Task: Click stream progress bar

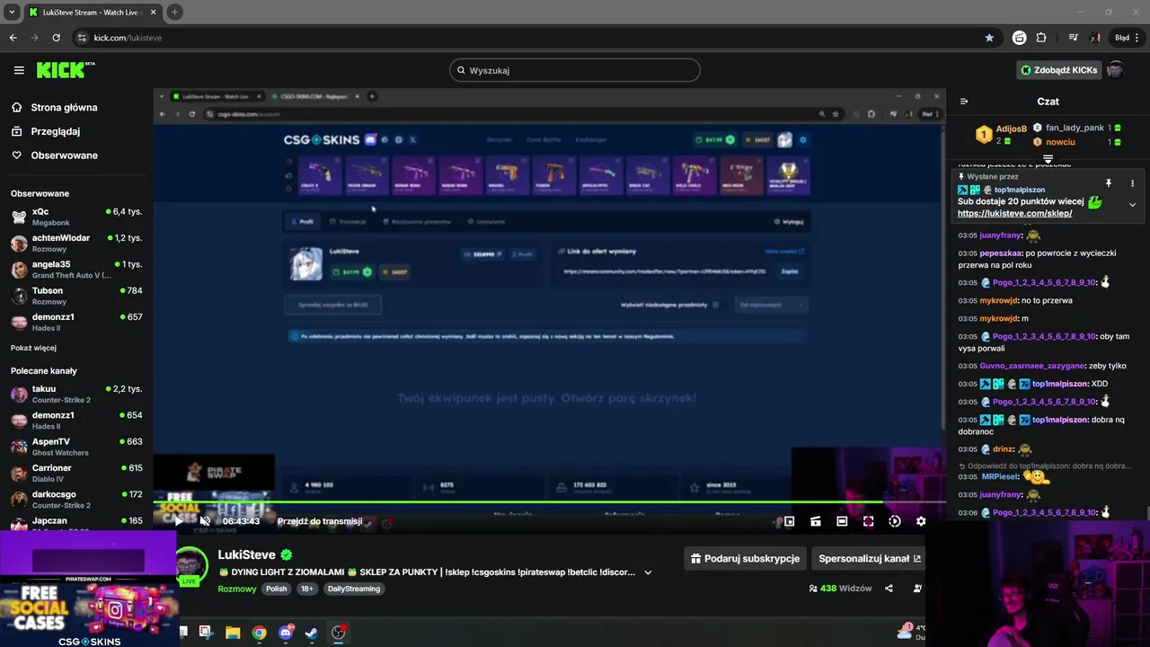Action: point(549,502)
